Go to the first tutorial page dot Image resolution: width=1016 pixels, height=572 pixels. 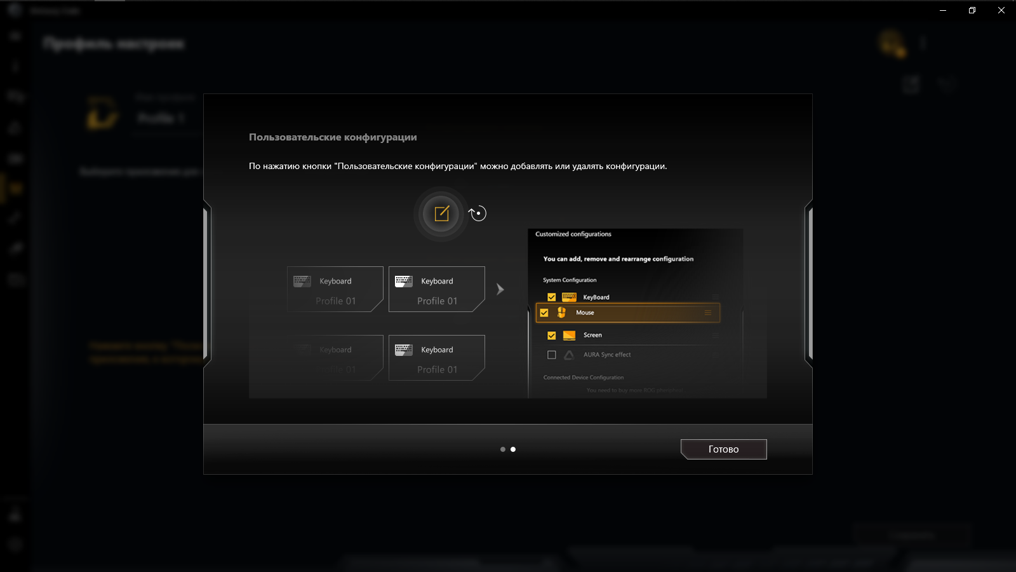pos(504,449)
